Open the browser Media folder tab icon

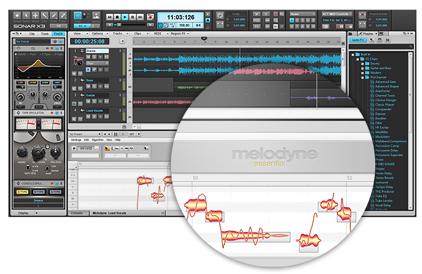(351, 34)
